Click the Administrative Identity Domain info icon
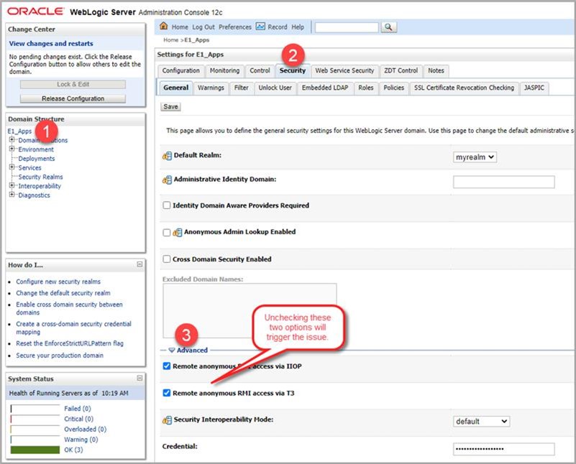 [167, 180]
